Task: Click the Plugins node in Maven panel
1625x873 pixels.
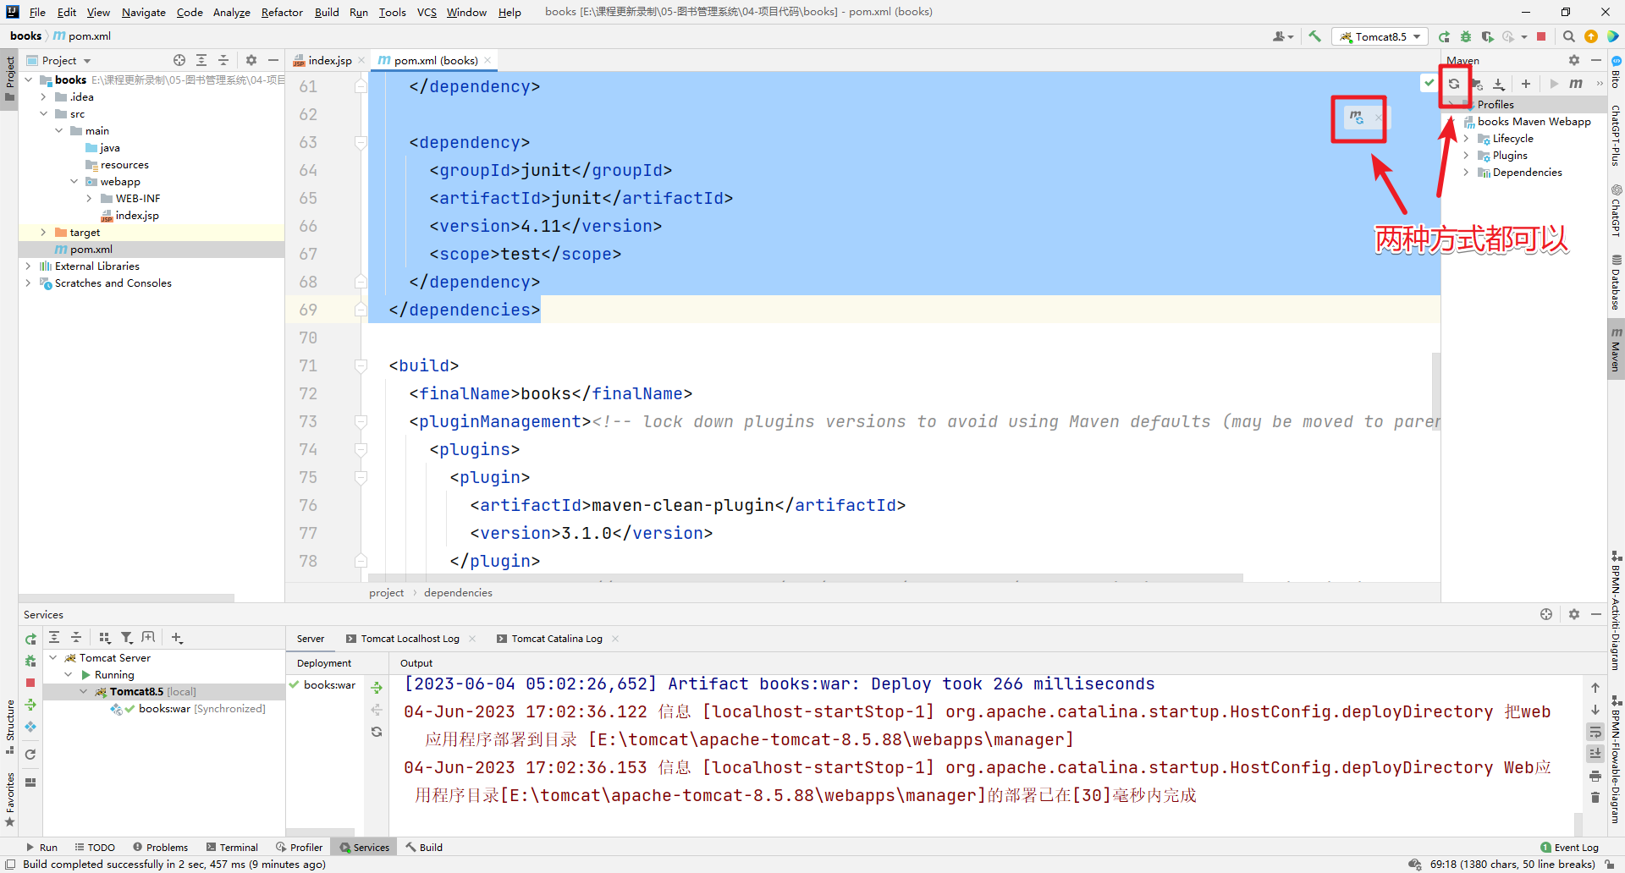Action: tap(1510, 155)
